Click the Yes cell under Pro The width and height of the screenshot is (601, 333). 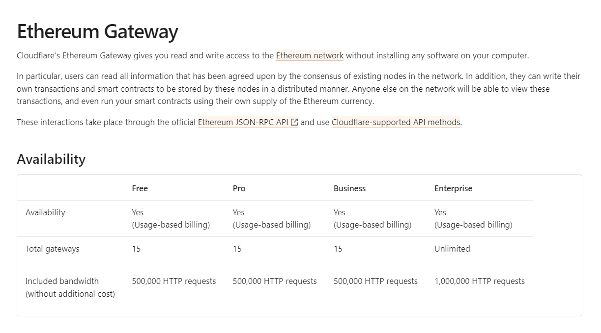(238, 212)
